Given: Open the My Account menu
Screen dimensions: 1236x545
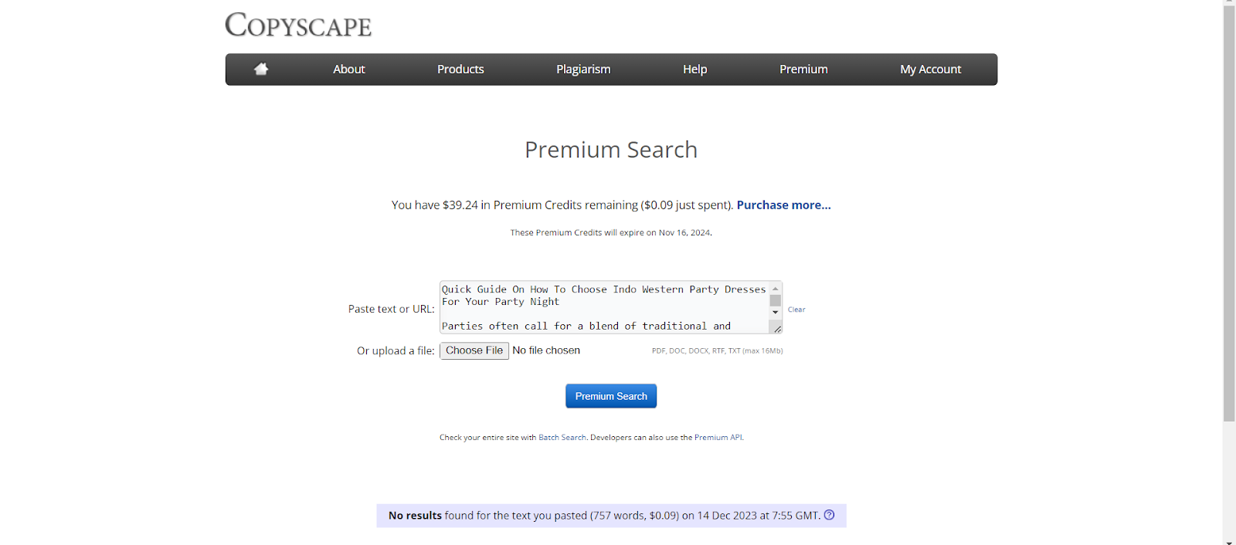Looking at the screenshot, I should pyautogui.click(x=930, y=69).
